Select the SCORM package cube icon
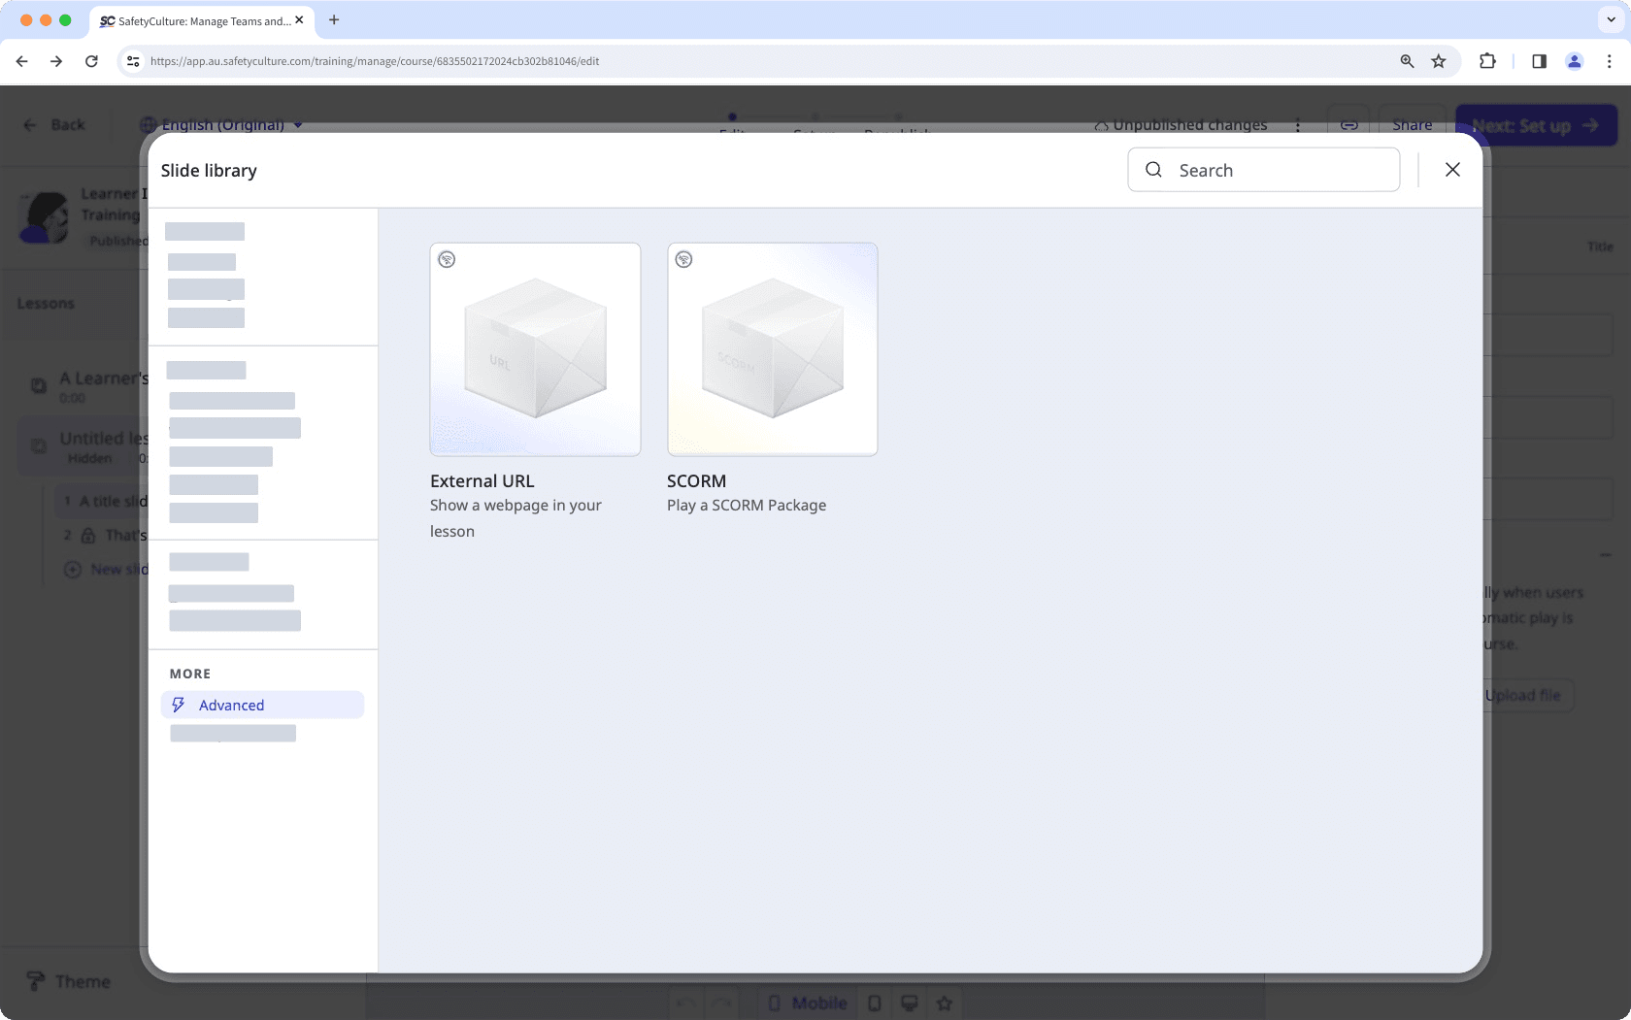This screenshot has width=1631, height=1020. (772, 348)
